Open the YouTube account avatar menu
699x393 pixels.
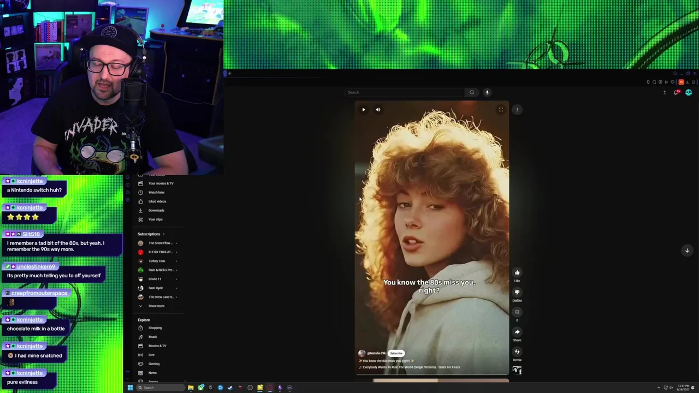click(x=689, y=92)
